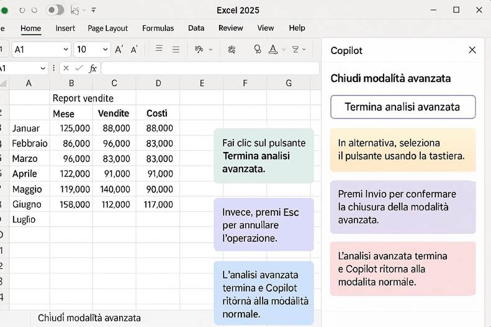Click the Save icon in the quick access toolbar
This screenshot has height=327, width=491.
click(74, 11)
